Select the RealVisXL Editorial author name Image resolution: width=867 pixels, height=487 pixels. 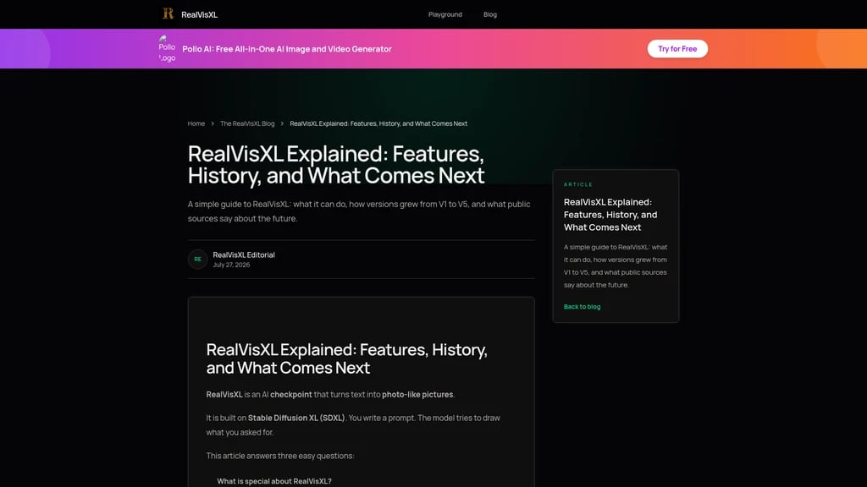[x=244, y=254]
